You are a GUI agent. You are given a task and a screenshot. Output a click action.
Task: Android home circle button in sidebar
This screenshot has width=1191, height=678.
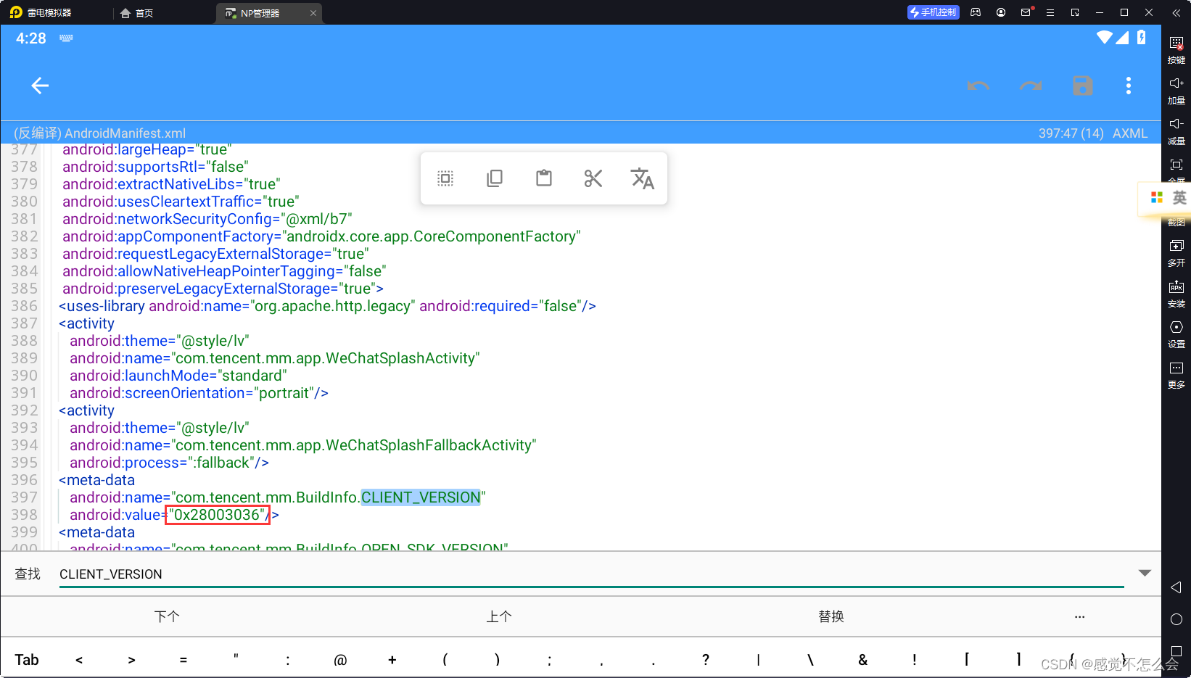1176,619
